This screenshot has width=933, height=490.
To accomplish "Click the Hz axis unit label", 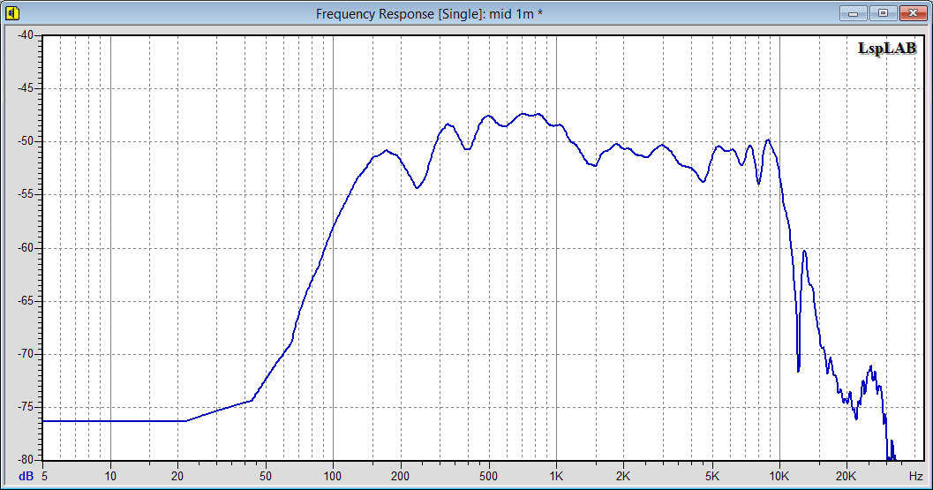I will (x=915, y=476).
